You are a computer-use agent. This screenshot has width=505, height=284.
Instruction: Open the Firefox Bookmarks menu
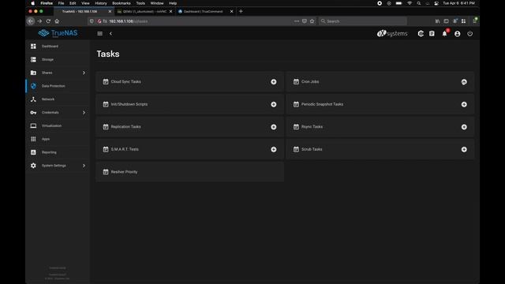pos(122,3)
